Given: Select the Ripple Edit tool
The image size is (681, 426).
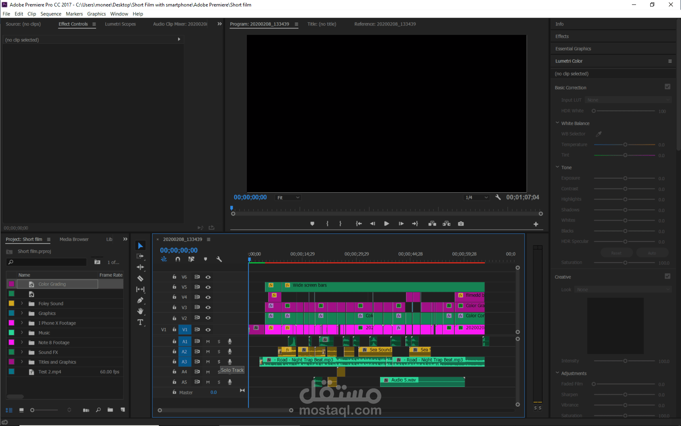Looking at the screenshot, I should click(x=140, y=267).
